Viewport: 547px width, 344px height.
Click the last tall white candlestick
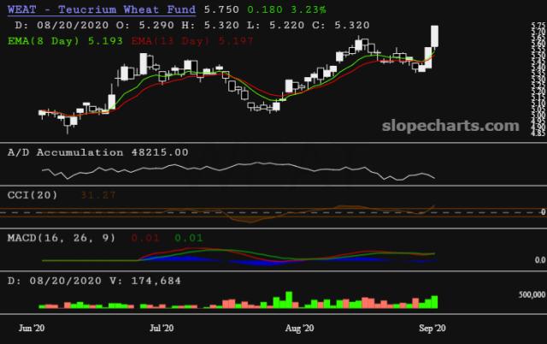(x=435, y=36)
